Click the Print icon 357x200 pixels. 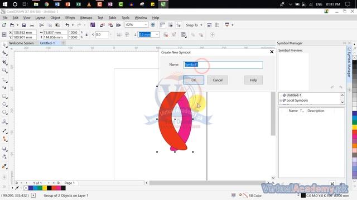(x=32, y=25)
